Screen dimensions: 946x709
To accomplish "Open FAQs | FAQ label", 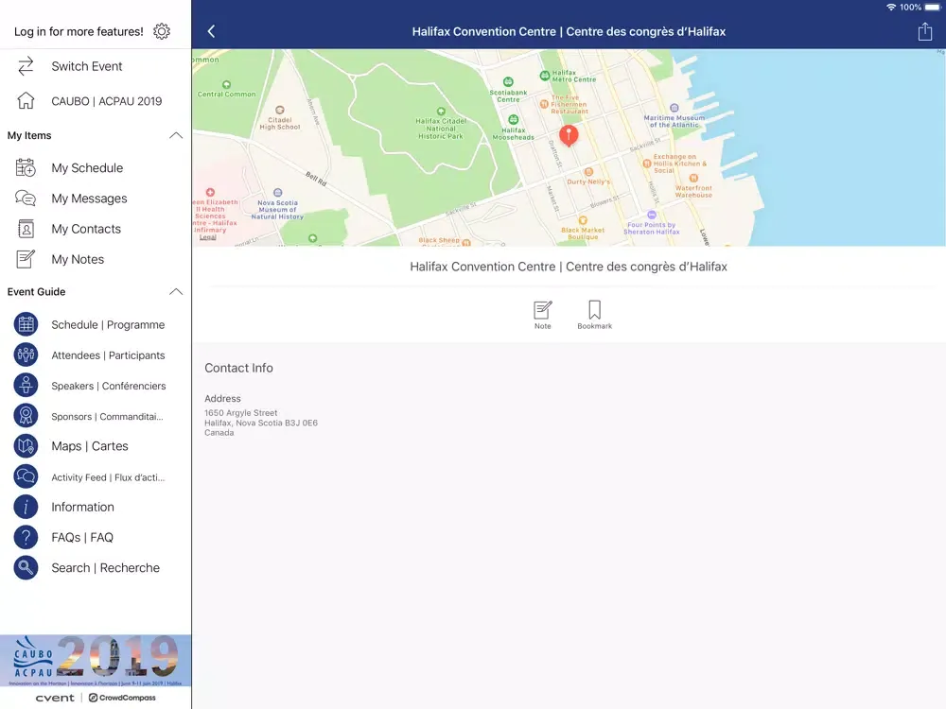I will (x=82, y=537).
